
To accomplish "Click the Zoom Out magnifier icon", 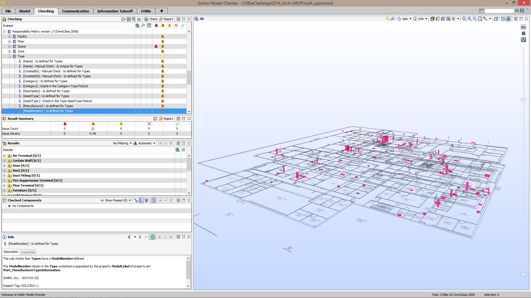I will pyautogui.click(x=475, y=19).
